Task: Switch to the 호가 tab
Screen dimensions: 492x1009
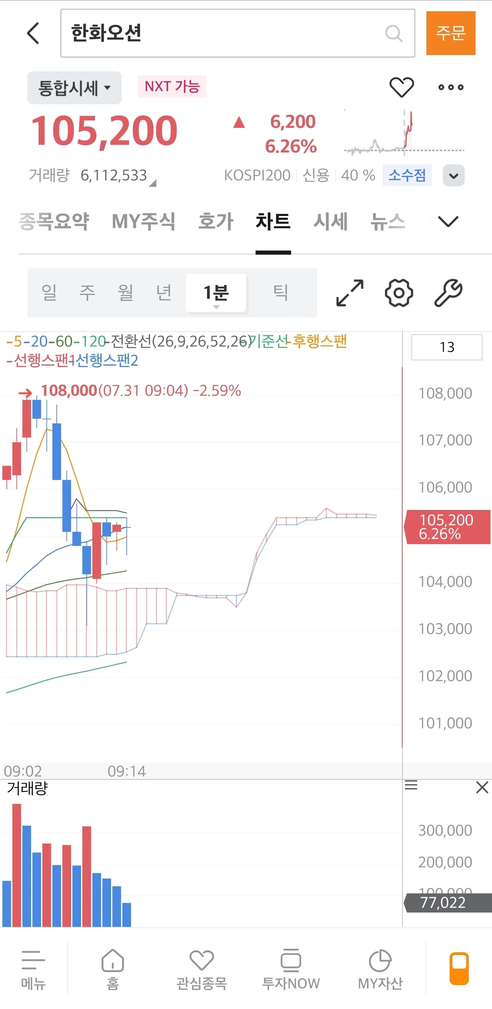Action: [216, 222]
